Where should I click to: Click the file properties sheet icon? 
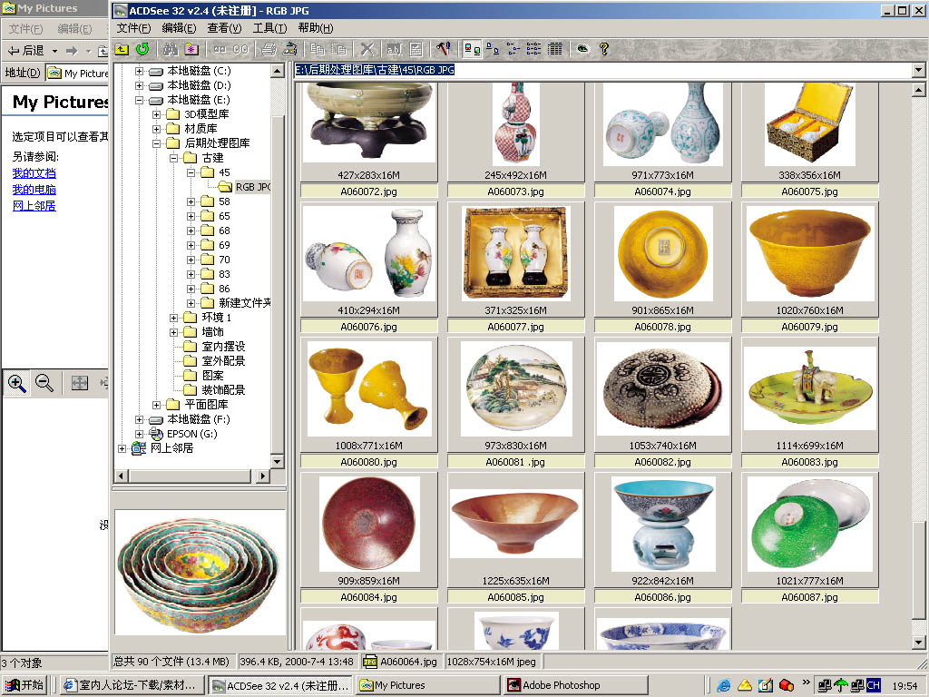416,49
